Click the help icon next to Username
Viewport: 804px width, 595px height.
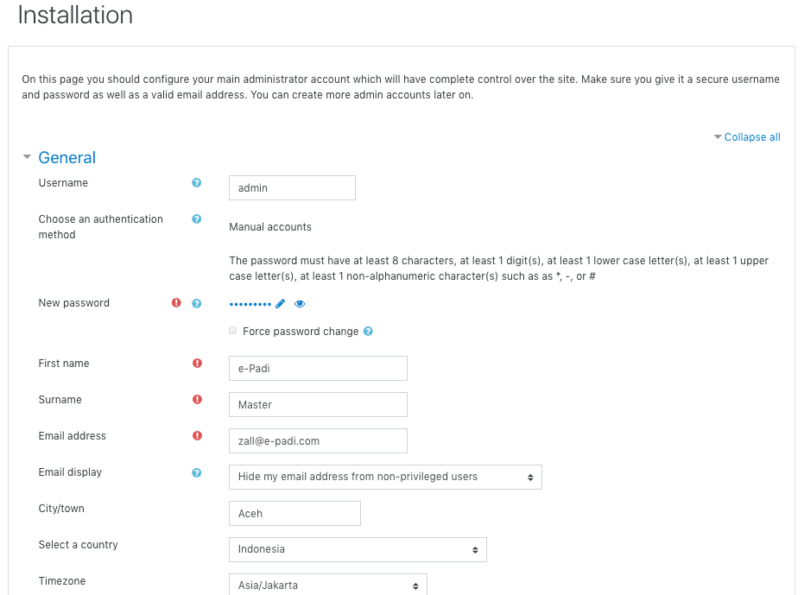point(197,183)
